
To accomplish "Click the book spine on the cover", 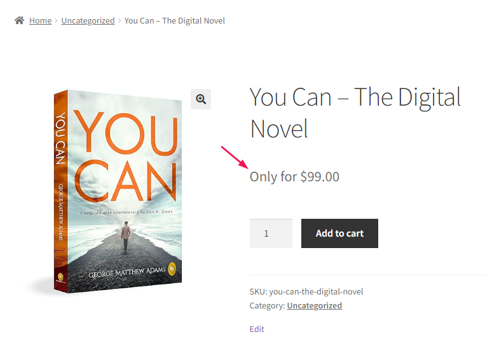I will tap(60, 192).
